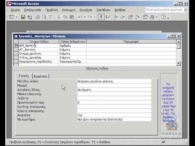Show the Database Window icon
The height and width of the screenshot is (146, 195).
[x=145, y=17]
